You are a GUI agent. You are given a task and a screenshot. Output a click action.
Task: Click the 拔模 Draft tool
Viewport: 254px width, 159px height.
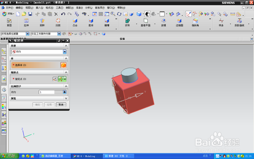coord(164,23)
